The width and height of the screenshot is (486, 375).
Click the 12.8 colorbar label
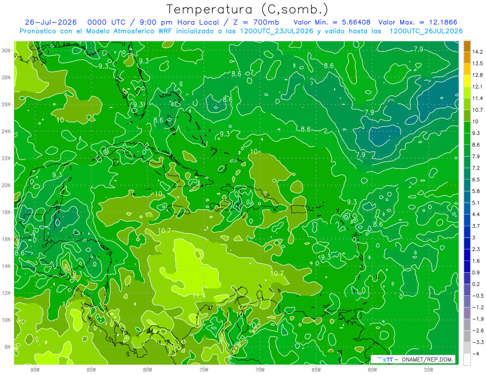tap(477, 75)
